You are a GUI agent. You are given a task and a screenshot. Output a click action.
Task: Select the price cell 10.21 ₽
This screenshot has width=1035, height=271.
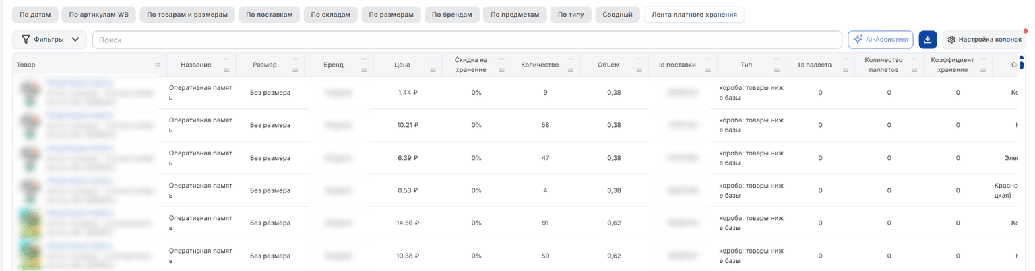408,125
